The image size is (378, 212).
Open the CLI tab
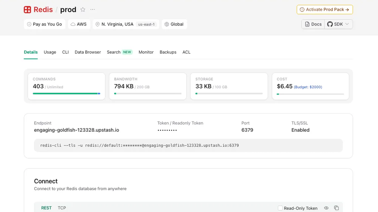pos(65,52)
